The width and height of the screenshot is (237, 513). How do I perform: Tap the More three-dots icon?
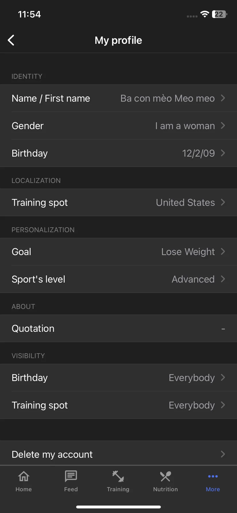point(213,476)
